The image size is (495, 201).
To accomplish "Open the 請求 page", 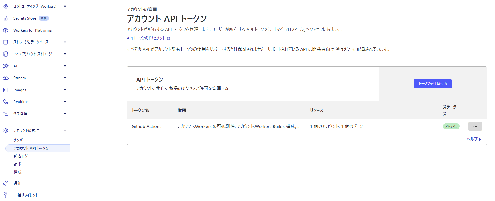I will 17,164.
